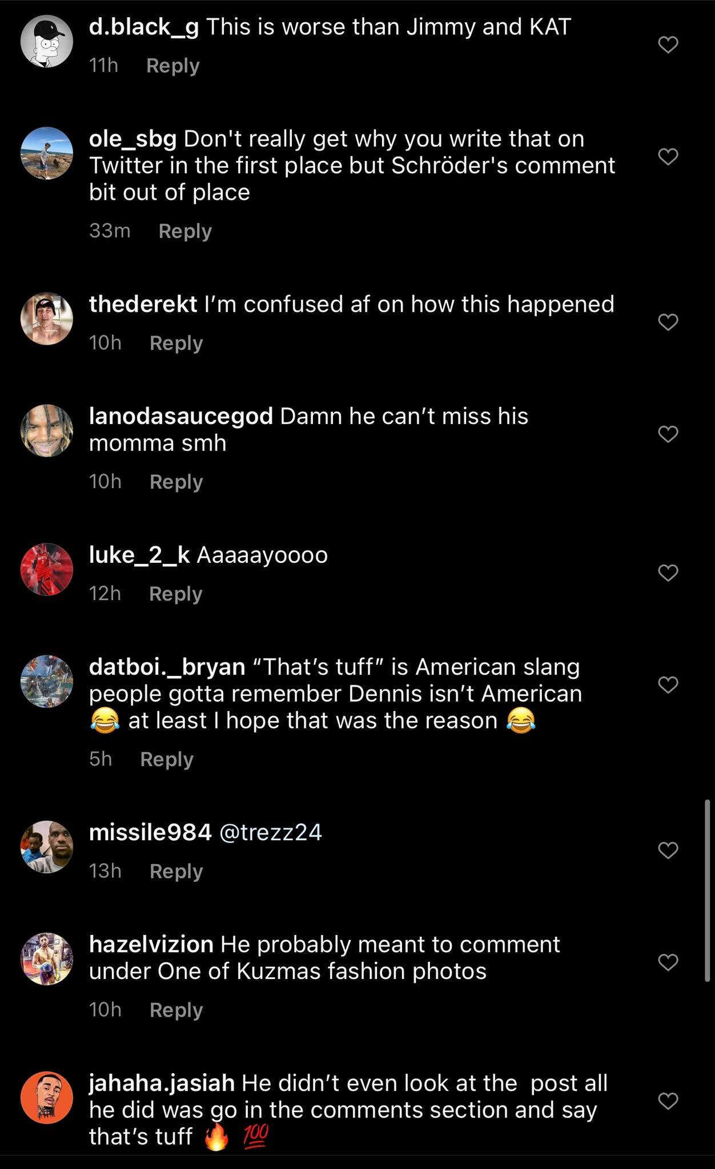Reply to lanodasaucegod's comment
Image resolution: width=715 pixels, height=1169 pixels.
177,482
